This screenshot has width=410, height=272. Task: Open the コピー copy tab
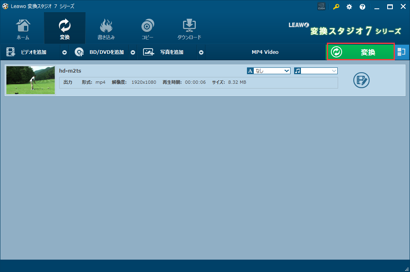[x=147, y=29]
